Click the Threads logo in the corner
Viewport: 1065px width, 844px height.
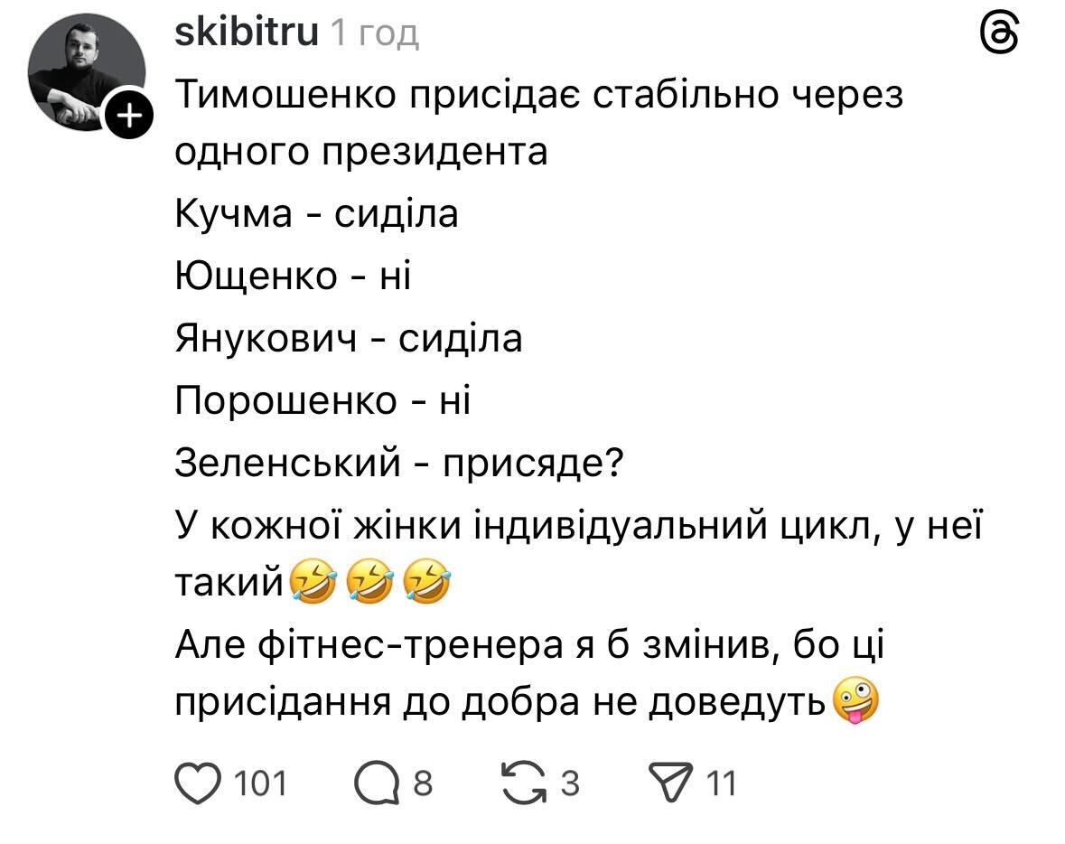pyautogui.click(x=999, y=36)
